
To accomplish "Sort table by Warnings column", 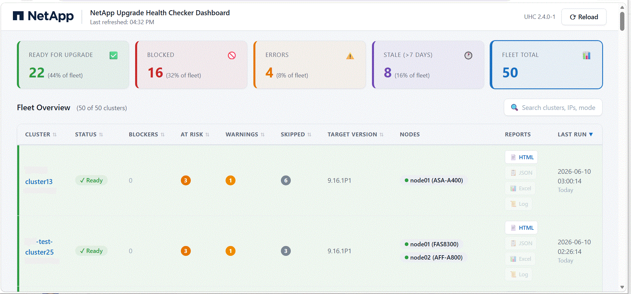I will 245,134.
